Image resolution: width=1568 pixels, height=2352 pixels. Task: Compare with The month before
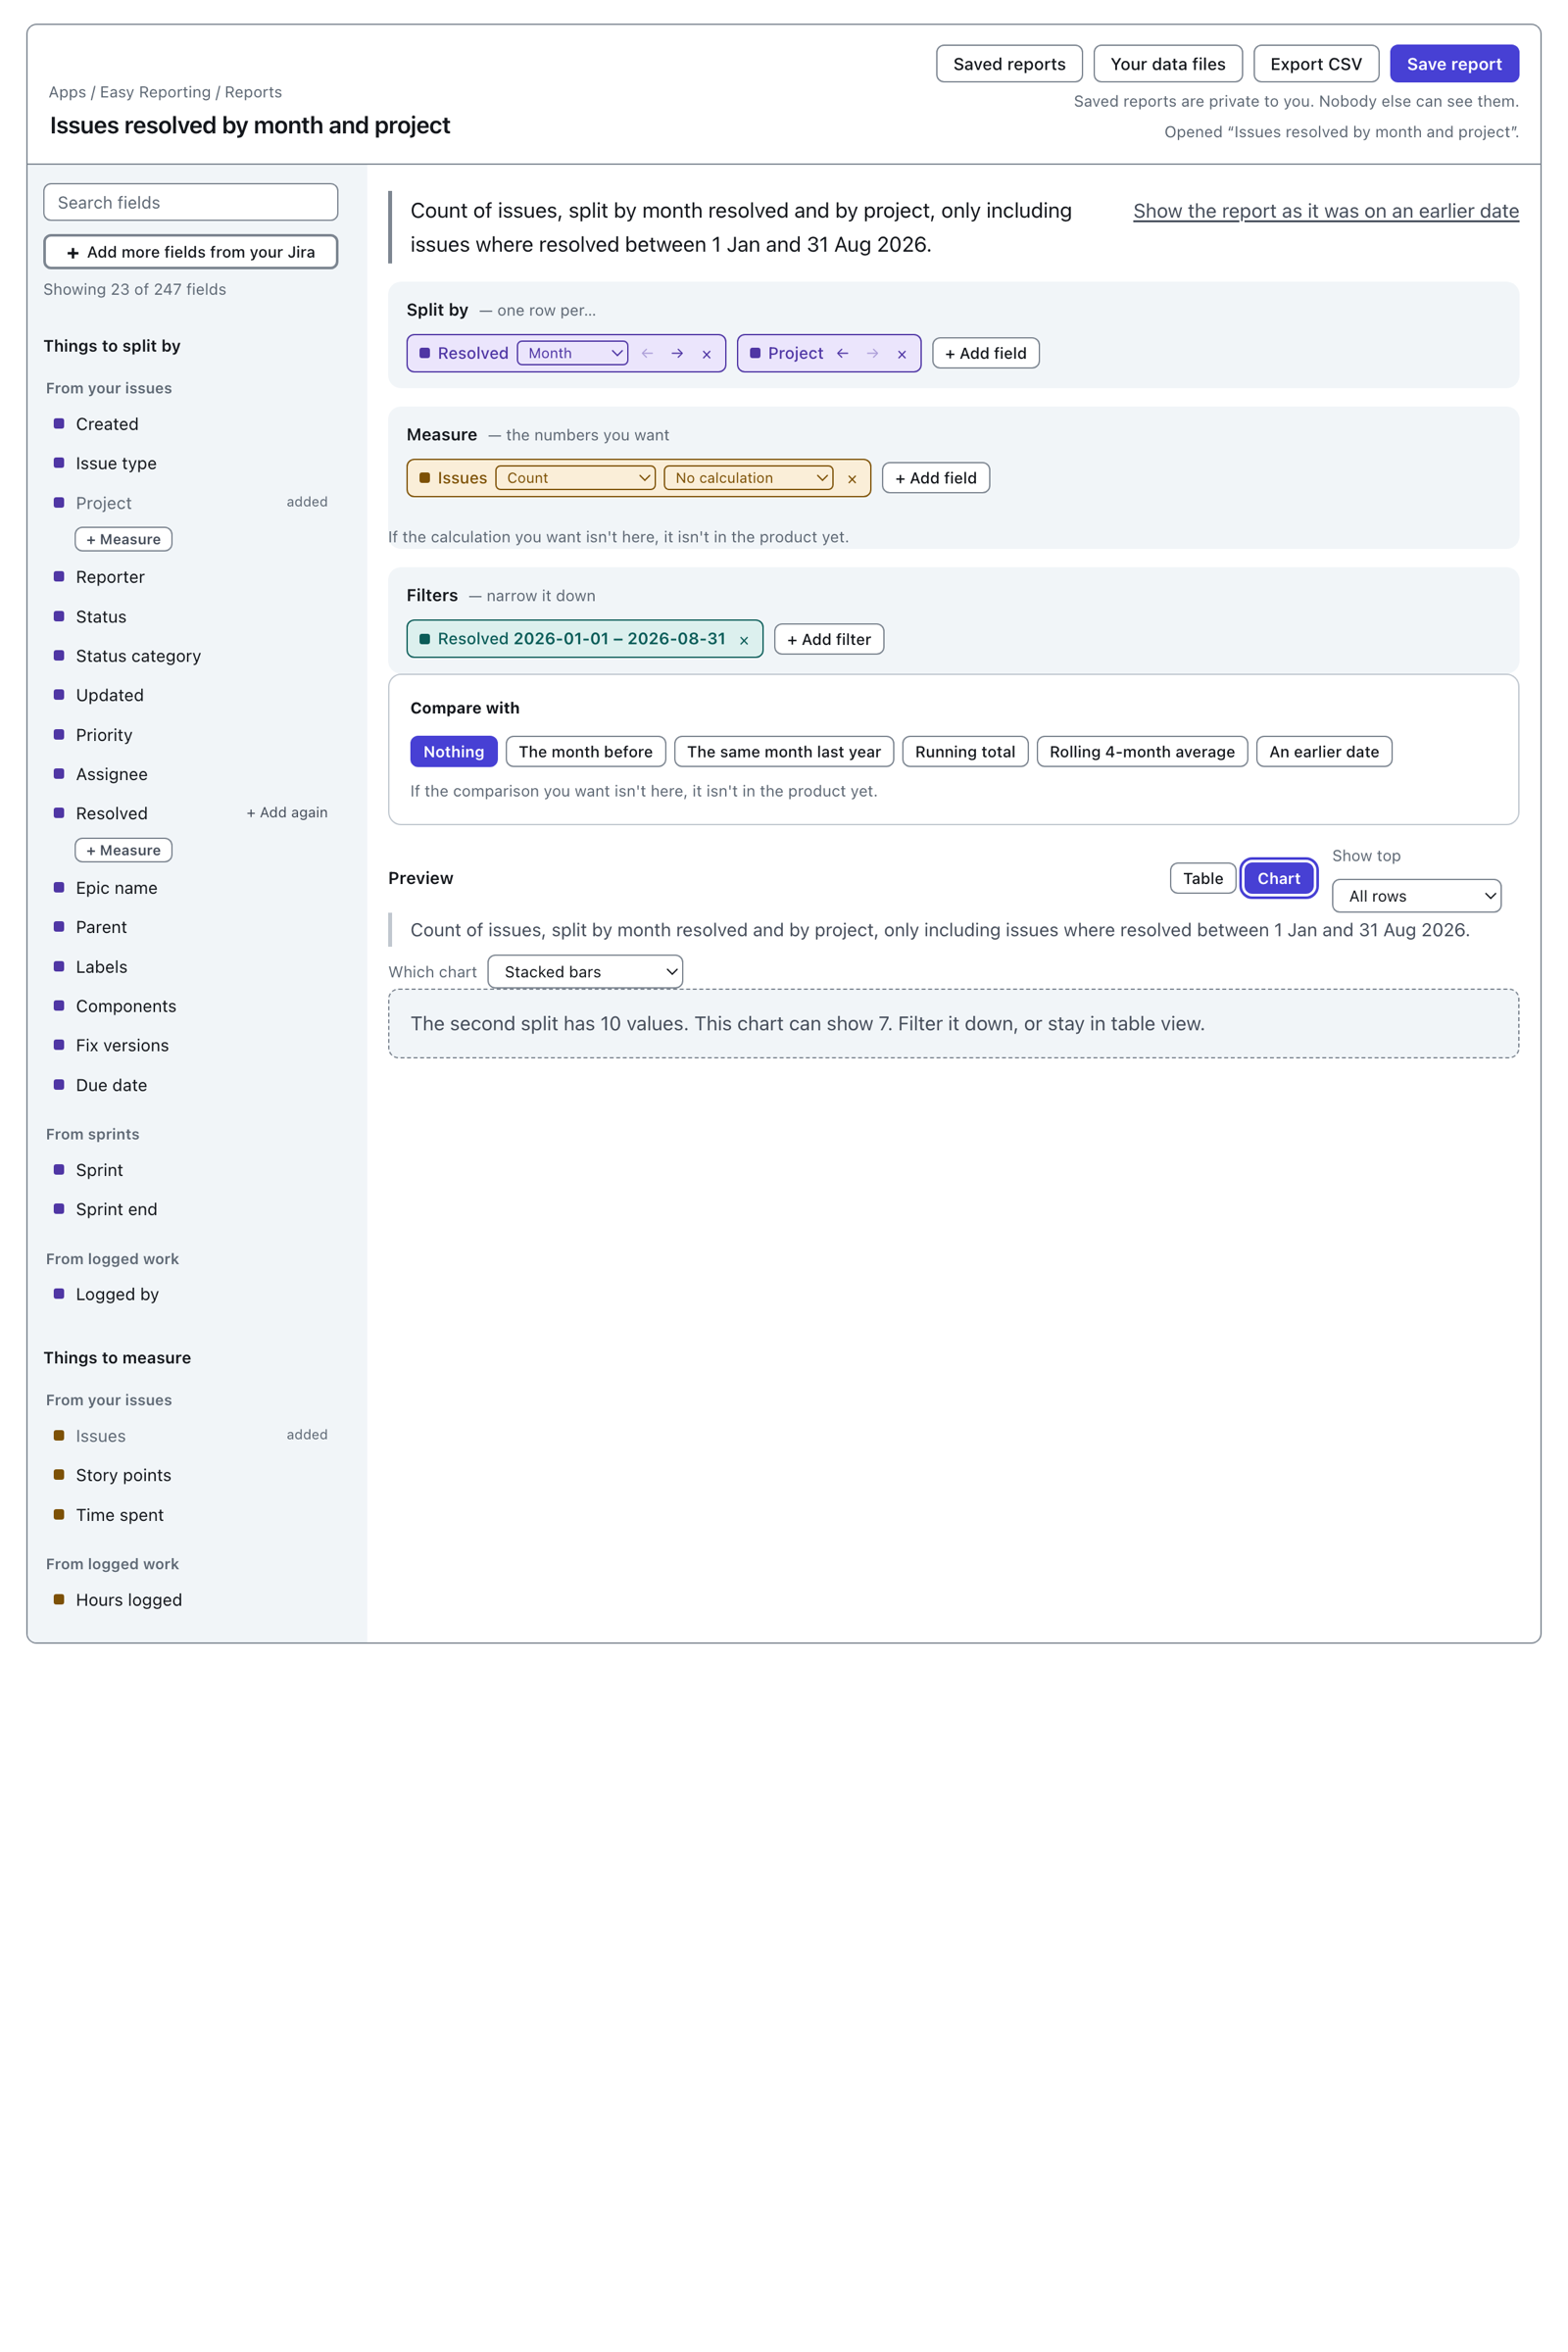pyautogui.click(x=585, y=752)
